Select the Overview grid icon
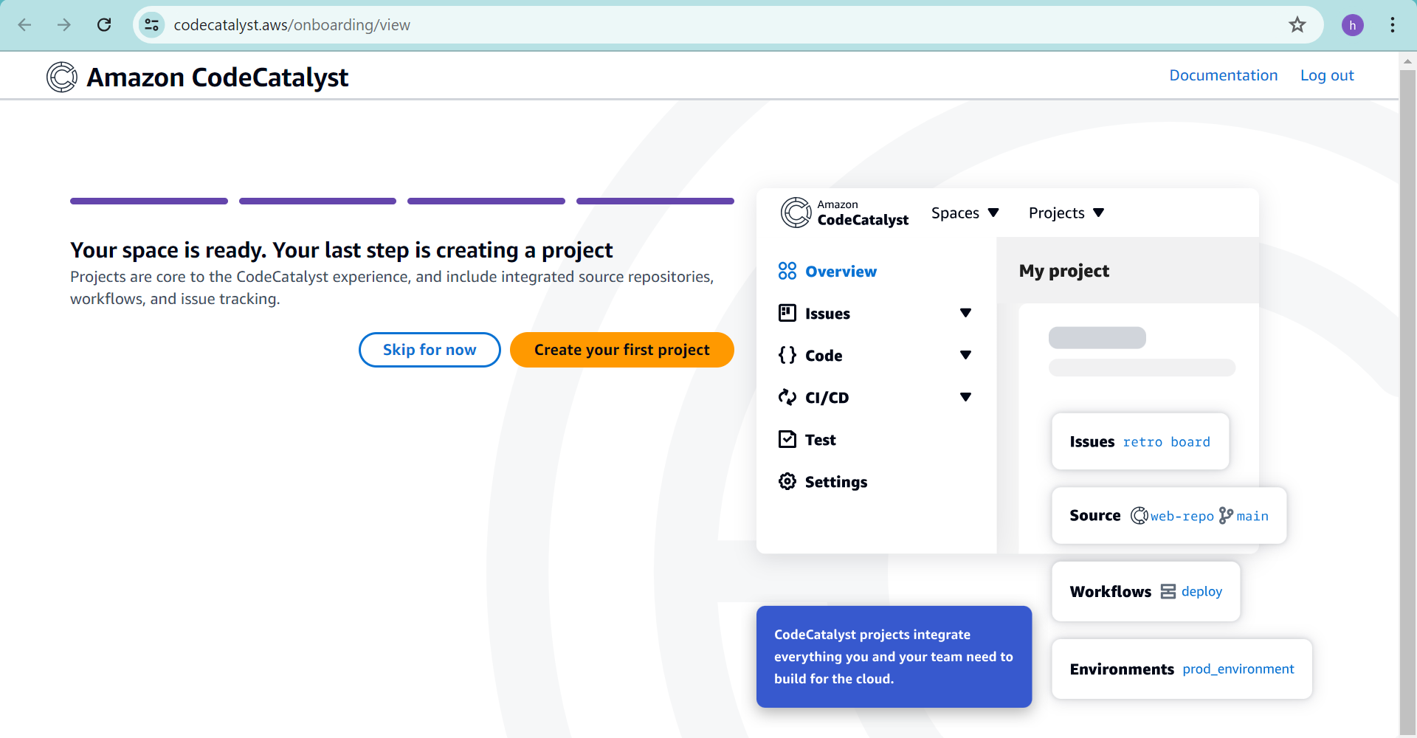1417x738 pixels. [787, 271]
